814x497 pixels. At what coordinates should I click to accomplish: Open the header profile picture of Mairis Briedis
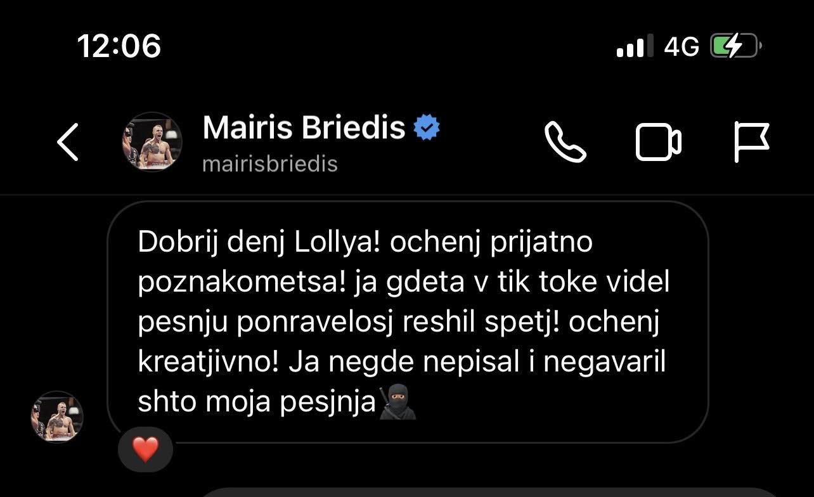152,142
